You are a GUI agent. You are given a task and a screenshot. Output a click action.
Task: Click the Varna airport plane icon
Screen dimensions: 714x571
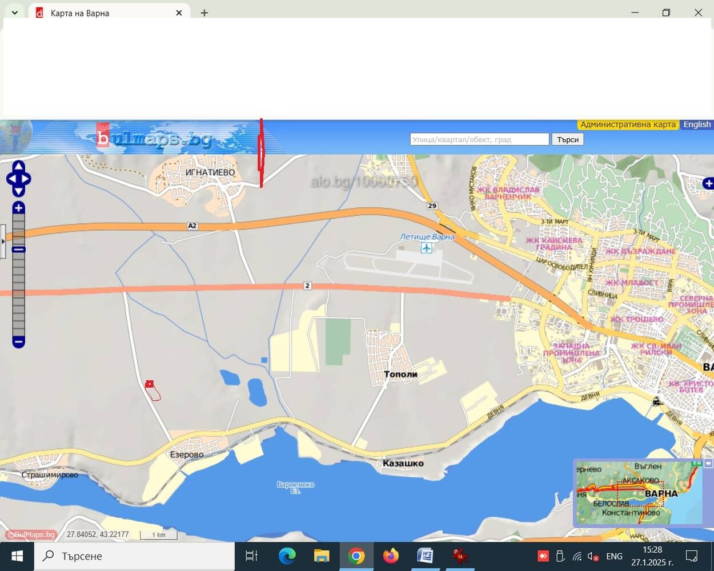pyautogui.click(x=426, y=248)
